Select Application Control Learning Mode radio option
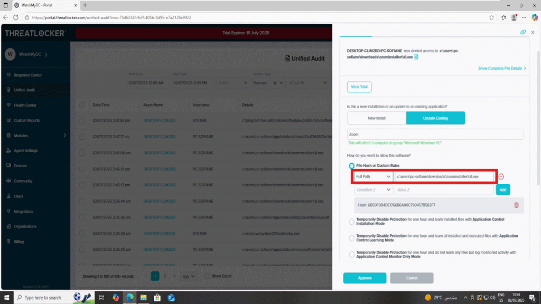Viewport: 541px width, 304px height. coord(351,238)
